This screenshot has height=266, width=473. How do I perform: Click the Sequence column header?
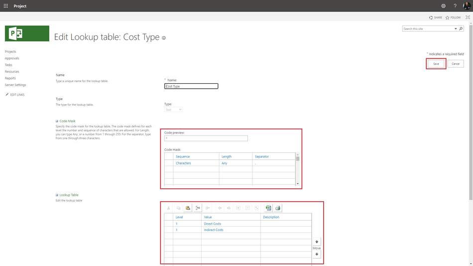coord(196,156)
